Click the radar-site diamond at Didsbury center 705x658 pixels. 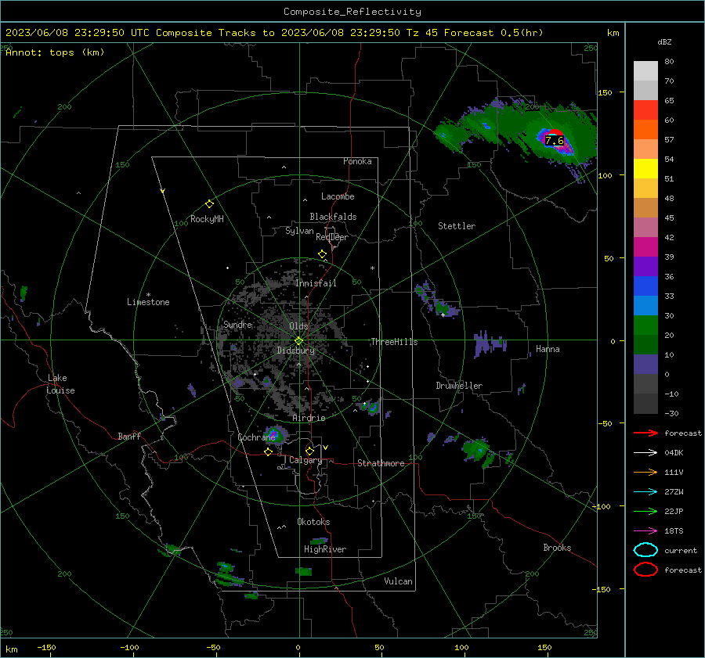pyautogui.click(x=298, y=341)
